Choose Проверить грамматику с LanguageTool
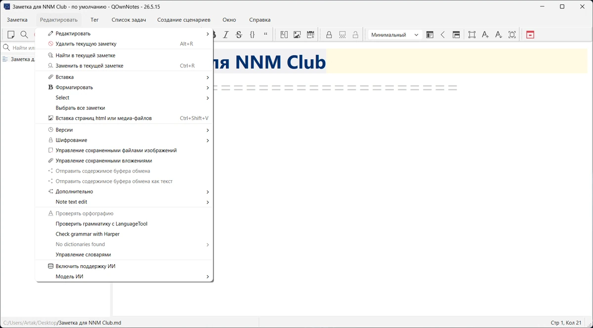Viewport: 593px width, 328px height. pos(124,224)
